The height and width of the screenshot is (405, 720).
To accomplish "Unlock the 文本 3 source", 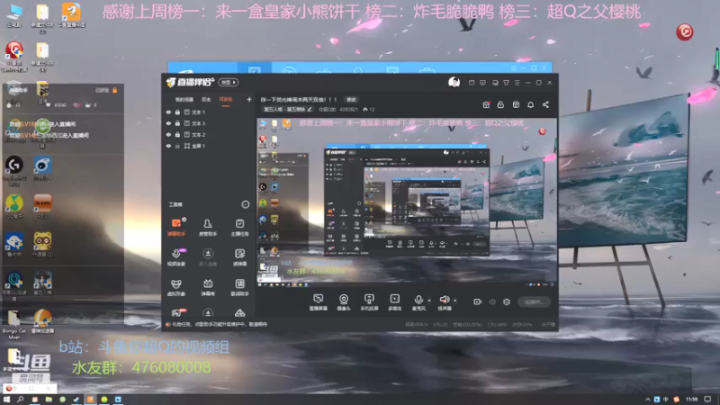I will (177, 123).
